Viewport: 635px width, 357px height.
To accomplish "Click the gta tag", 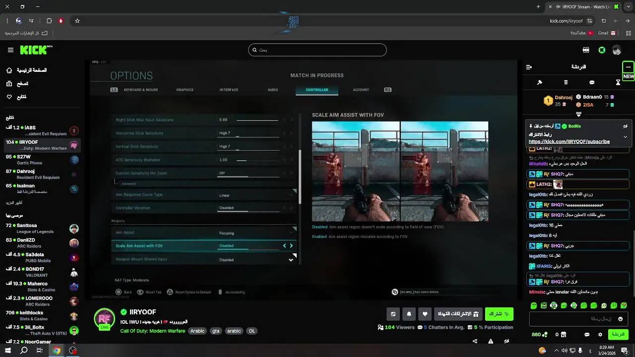I will click(x=215, y=331).
